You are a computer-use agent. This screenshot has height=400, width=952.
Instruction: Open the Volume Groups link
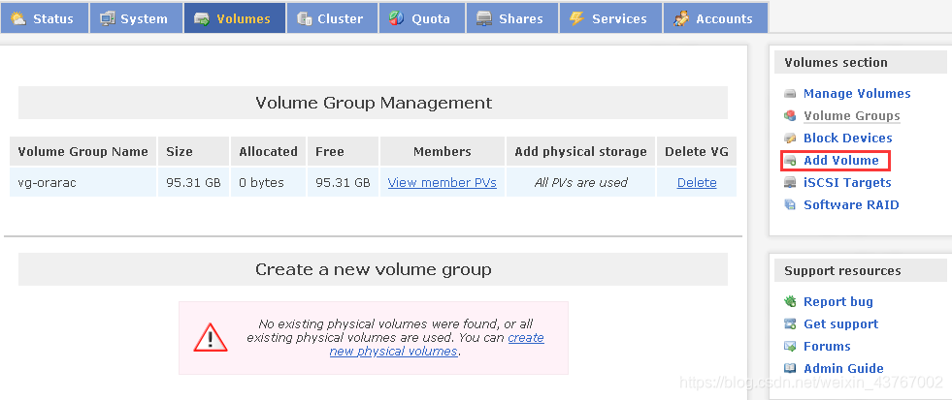[x=852, y=116]
